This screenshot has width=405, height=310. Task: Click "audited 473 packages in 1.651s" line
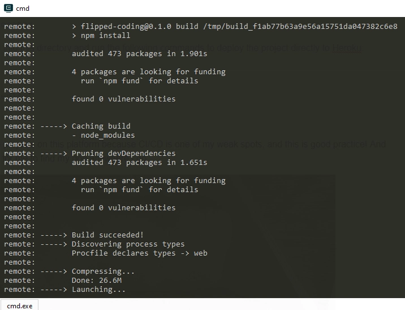coord(140,162)
